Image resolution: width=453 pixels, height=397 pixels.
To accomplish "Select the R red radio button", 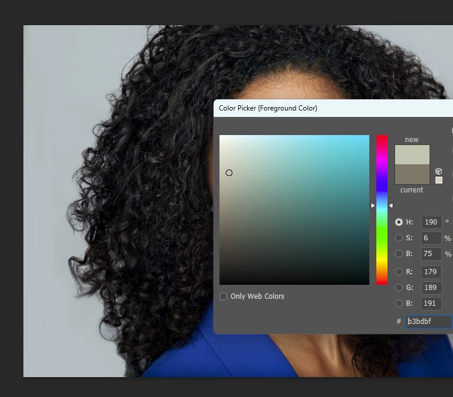I will [x=399, y=272].
